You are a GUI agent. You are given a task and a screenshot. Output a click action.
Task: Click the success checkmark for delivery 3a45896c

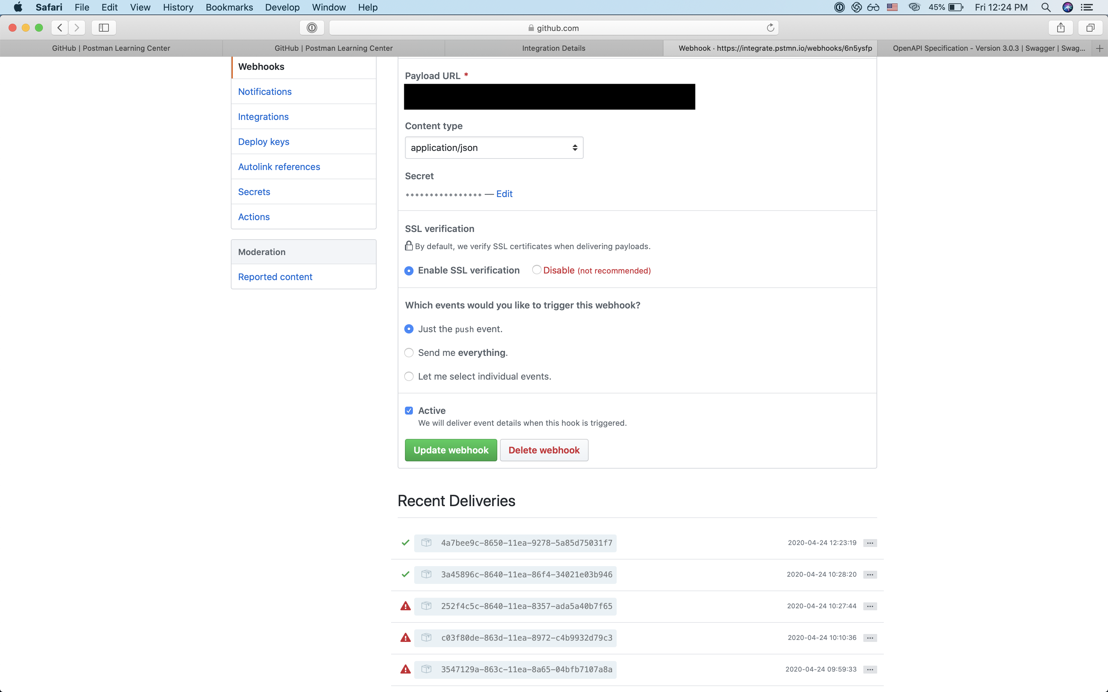point(405,574)
